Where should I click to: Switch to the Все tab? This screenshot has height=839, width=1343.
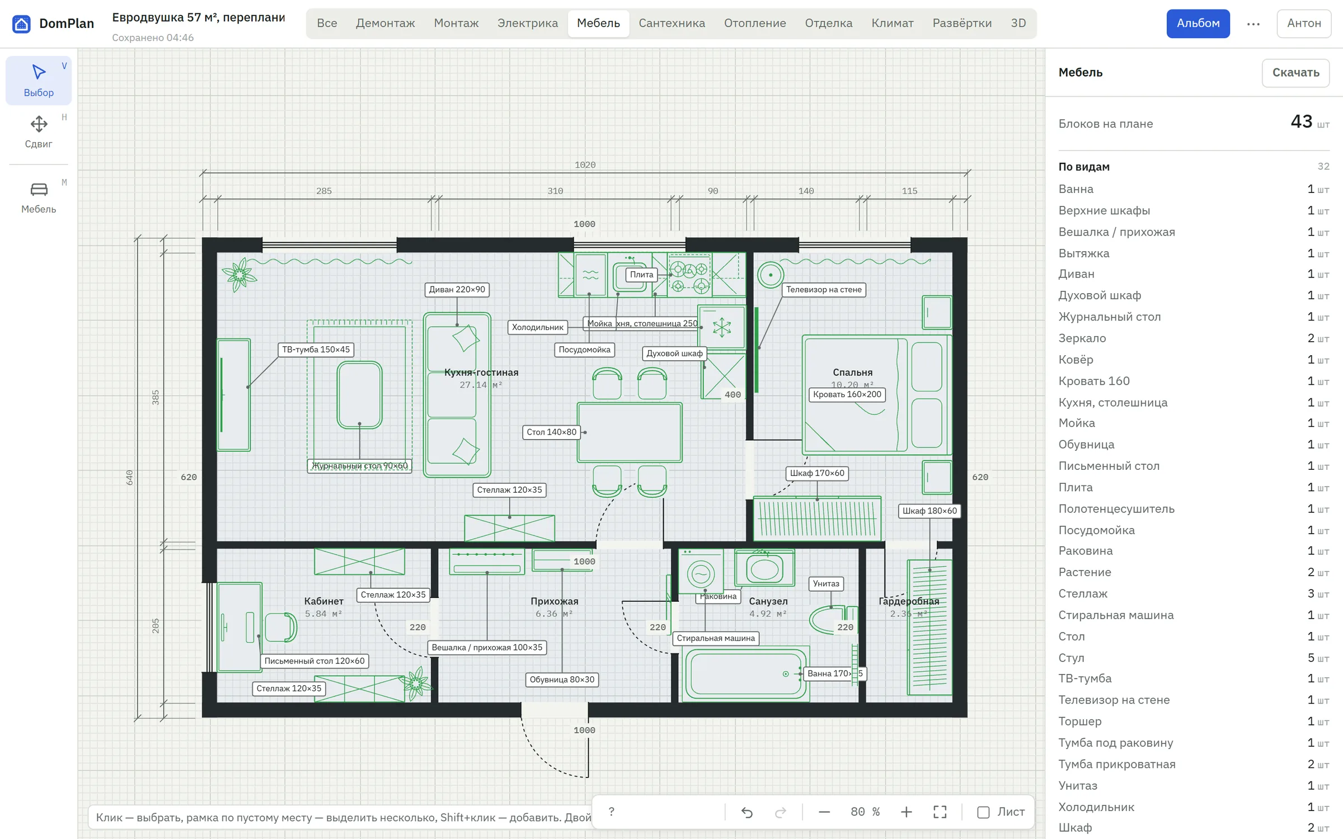pos(327,23)
